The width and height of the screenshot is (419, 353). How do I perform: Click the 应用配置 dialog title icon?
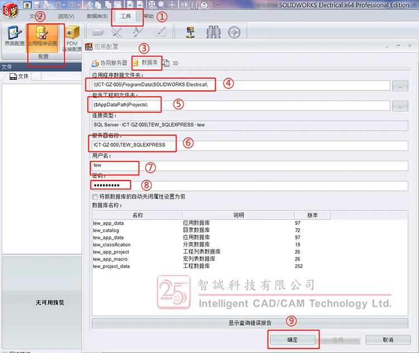pos(89,46)
